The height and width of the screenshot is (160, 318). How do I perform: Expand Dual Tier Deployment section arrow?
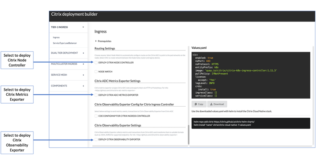[x=84, y=53]
